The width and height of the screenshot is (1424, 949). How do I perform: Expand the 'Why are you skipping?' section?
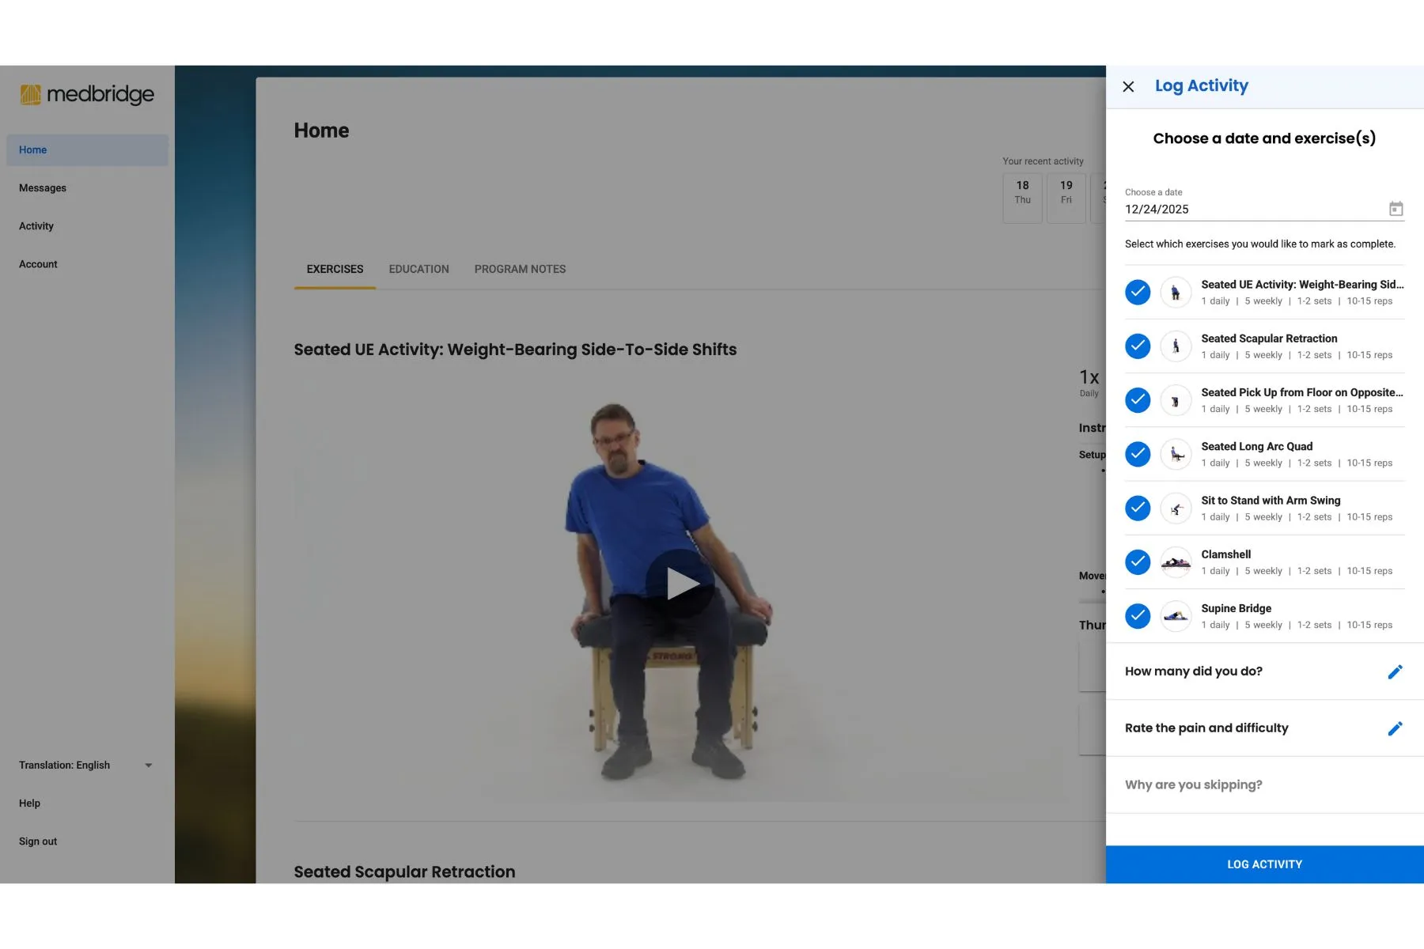(x=1193, y=784)
